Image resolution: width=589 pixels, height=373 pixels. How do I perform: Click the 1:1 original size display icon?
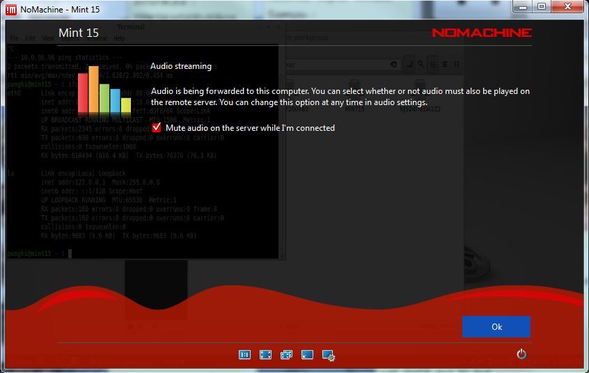click(x=244, y=355)
